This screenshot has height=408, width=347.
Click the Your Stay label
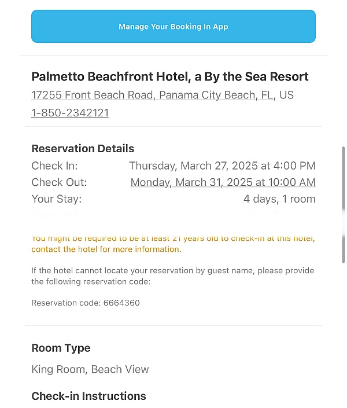[57, 199]
